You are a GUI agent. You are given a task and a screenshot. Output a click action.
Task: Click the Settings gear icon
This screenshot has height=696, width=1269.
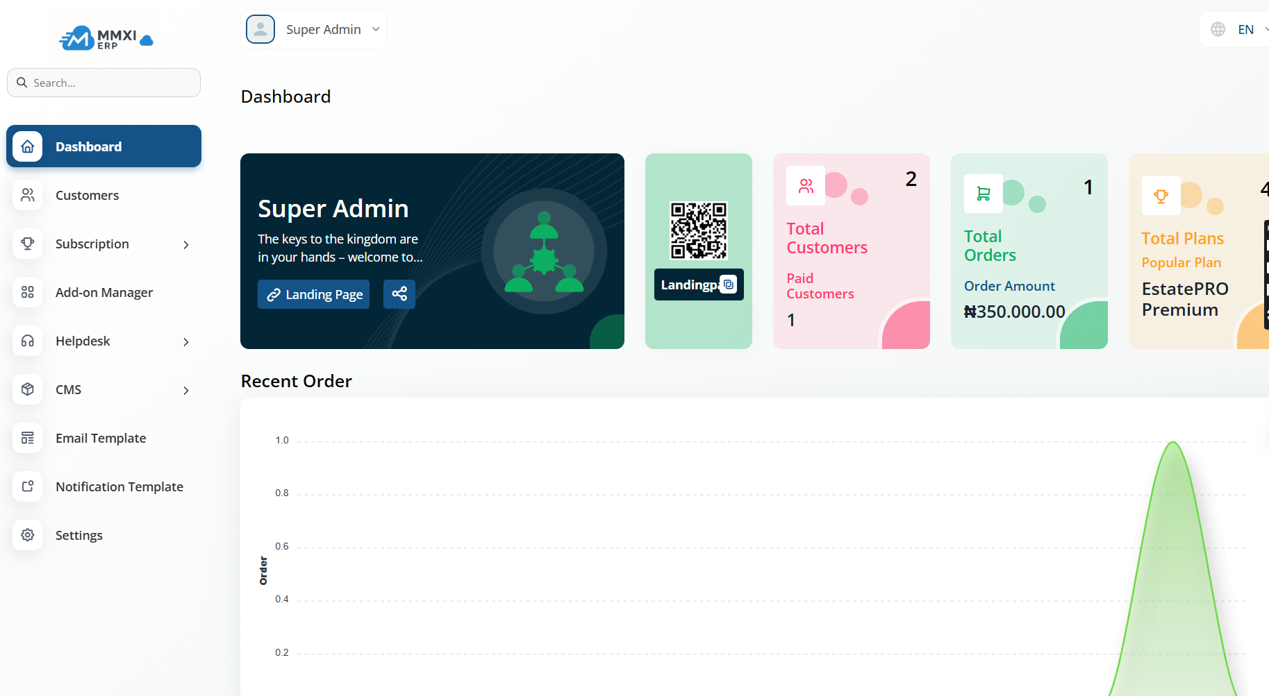(28, 535)
